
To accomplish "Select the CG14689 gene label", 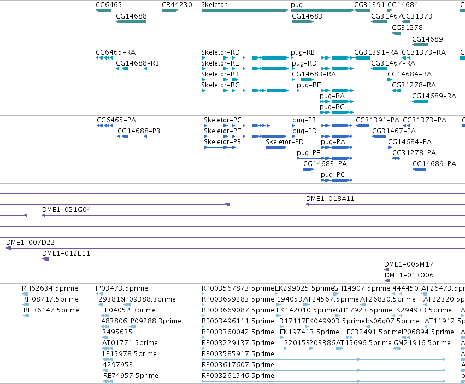I will [427, 39].
